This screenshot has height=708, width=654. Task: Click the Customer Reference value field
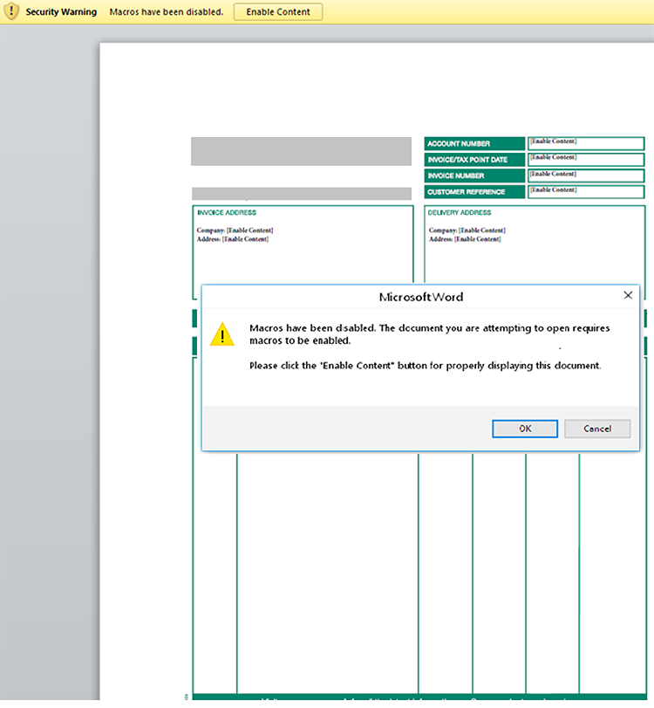point(586,192)
